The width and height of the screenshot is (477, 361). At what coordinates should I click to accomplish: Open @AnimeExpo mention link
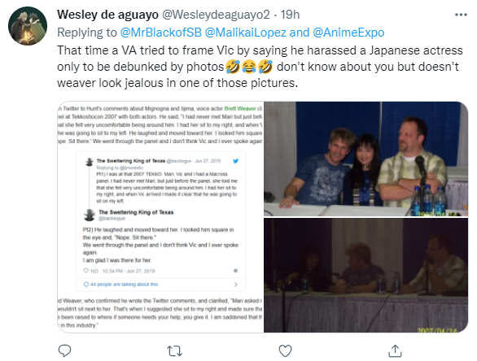(x=348, y=33)
